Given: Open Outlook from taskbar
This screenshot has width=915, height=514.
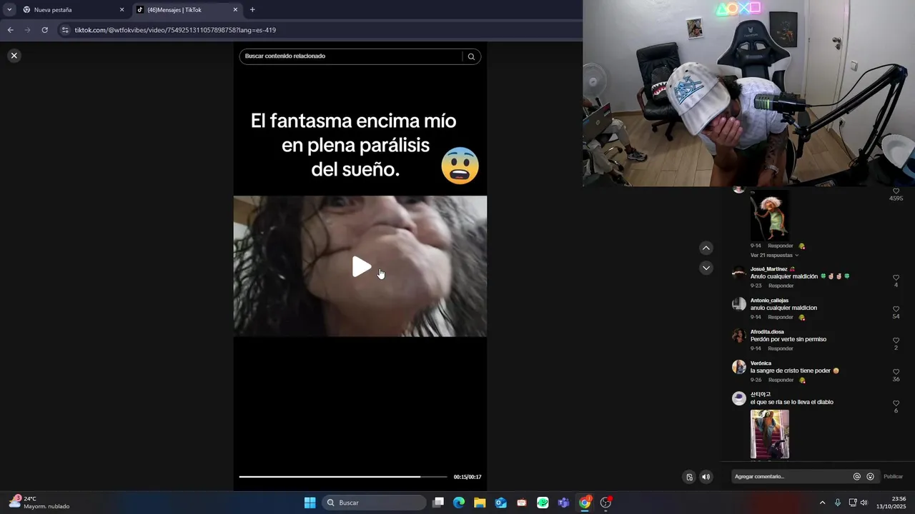Looking at the screenshot, I should pos(501,503).
